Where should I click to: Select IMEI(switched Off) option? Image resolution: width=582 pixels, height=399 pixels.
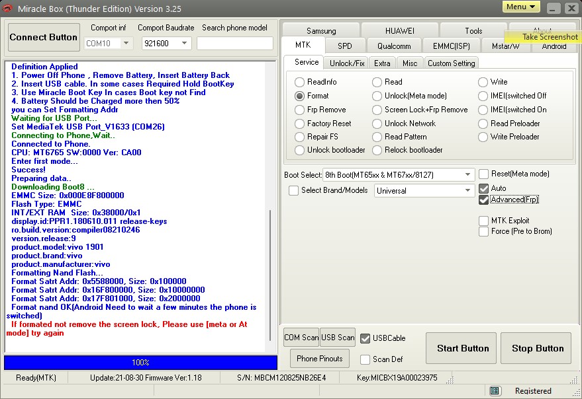pos(483,96)
